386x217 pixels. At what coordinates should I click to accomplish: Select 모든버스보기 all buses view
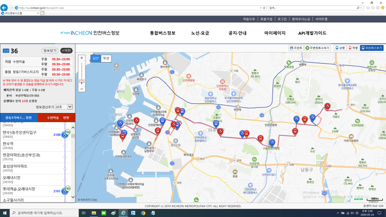372,48
